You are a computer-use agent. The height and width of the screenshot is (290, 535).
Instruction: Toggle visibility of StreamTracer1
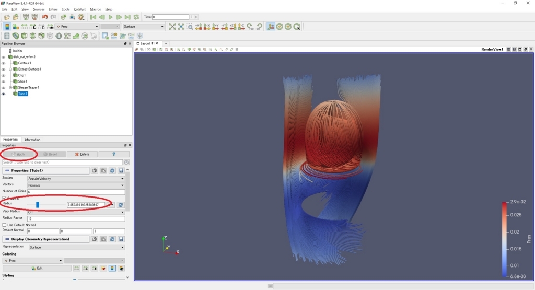click(x=4, y=88)
